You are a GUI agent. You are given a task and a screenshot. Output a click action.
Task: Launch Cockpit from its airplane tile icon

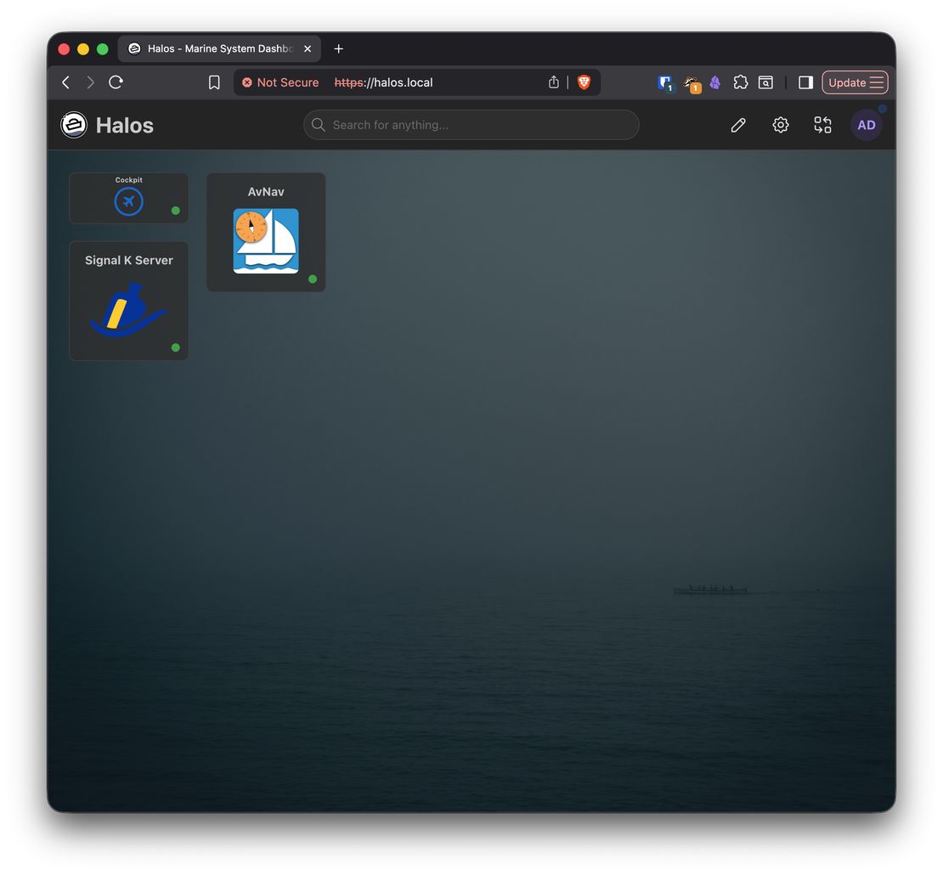128,201
